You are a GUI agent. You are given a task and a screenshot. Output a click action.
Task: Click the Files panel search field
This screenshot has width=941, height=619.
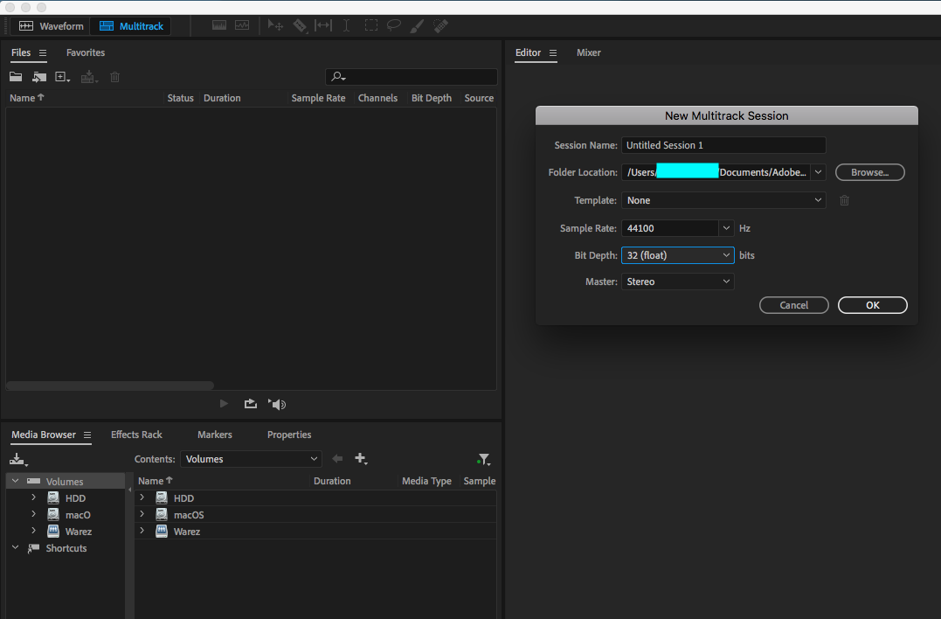412,77
